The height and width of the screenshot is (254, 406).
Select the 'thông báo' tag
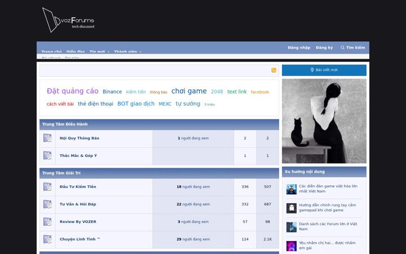[158, 92]
